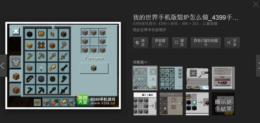The height and width of the screenshot is (123, 260).
Task: Open dark furnace interface thumbnail in bottom row
Action: 171,104
